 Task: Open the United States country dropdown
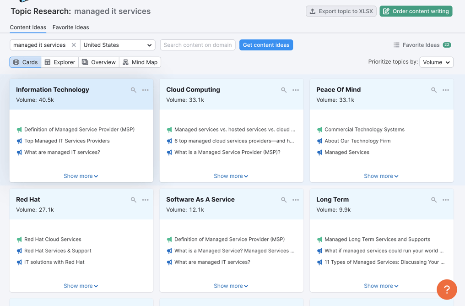click(118, 45)
